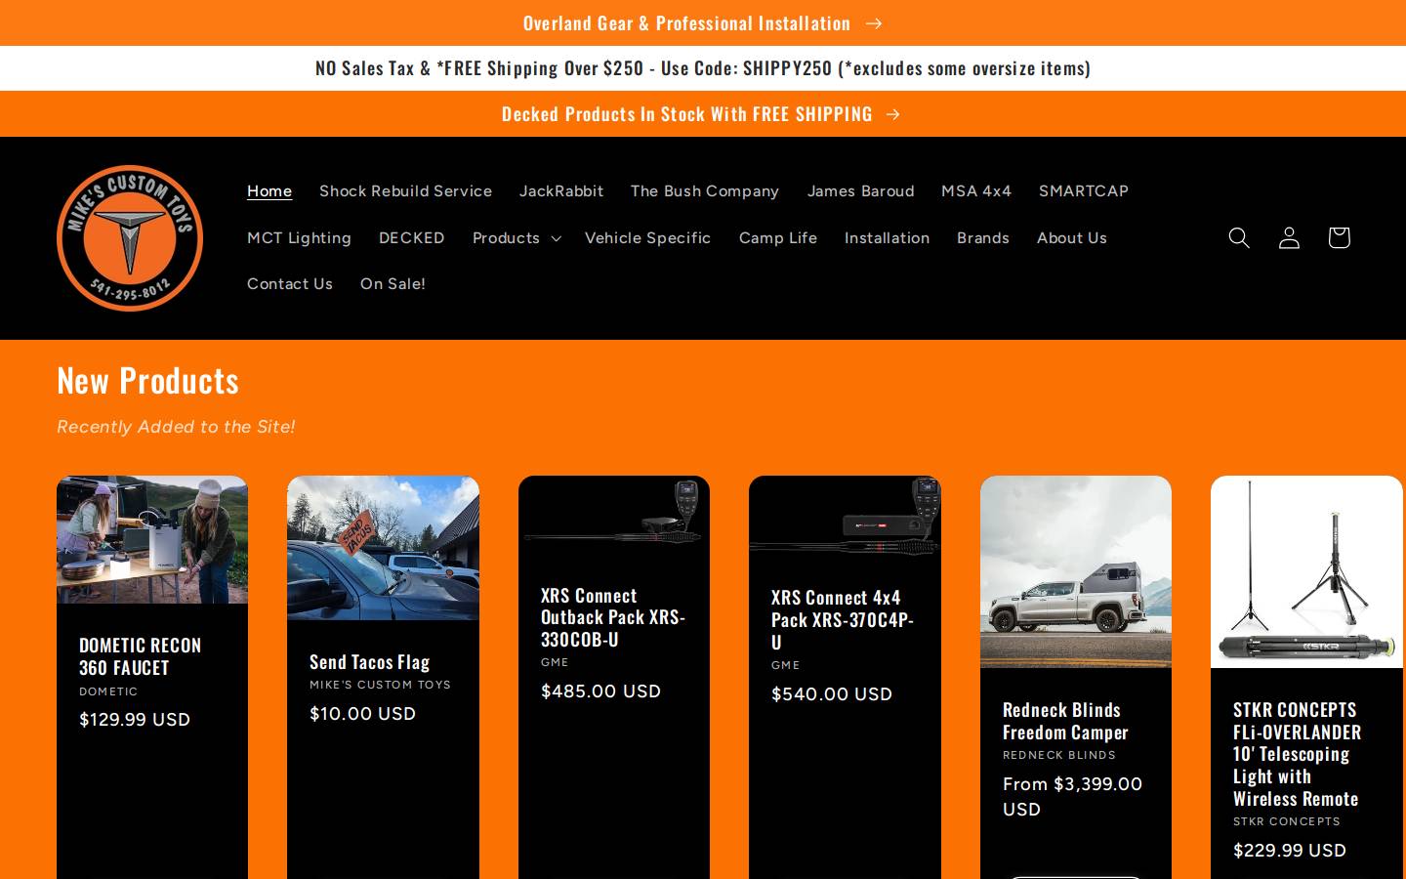Select JackRabbit in the navigation

coord(561,191)
